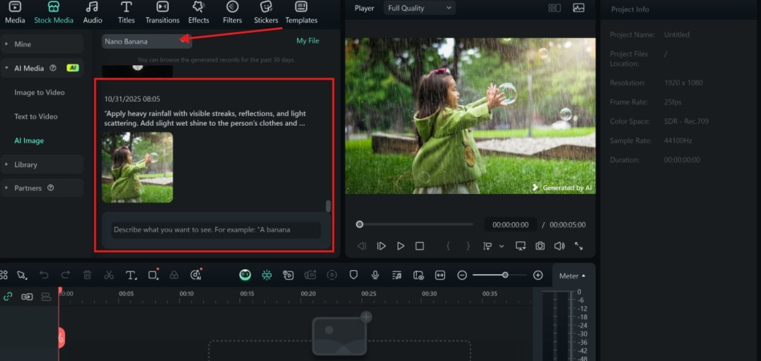Open the Media tab
Screen dimensions: 761x361
tap(15, 12)
